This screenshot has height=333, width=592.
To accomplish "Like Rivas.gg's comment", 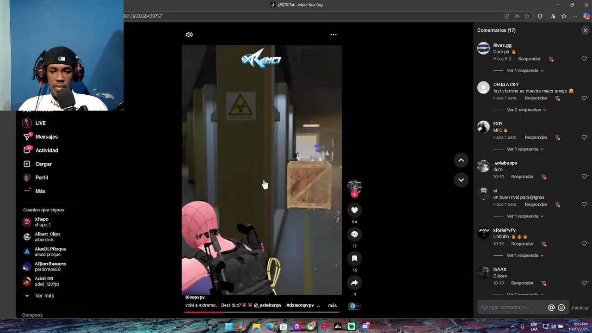I will (x=584, y=59).
